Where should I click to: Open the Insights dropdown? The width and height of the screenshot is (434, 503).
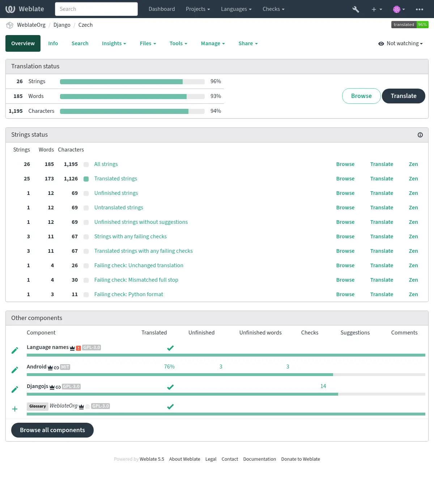point(114,43)
